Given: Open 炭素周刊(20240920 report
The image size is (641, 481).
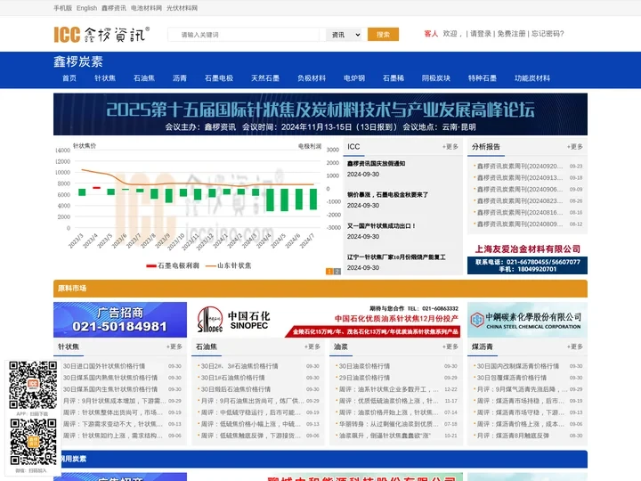Looking at the screenshot, I should [520, 166].
